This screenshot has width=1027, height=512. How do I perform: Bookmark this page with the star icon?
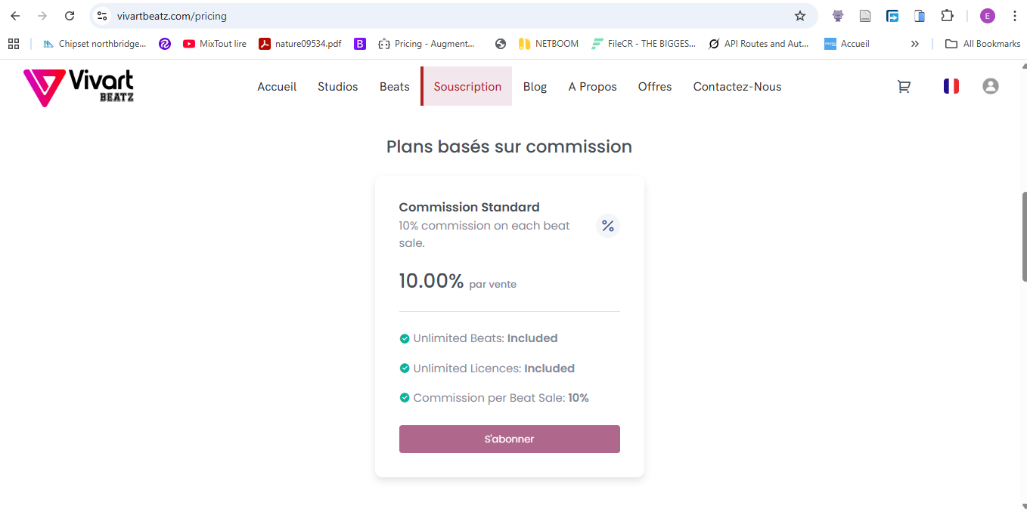pos(799,16)
